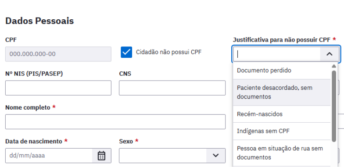Click the Dados Pessoais heading

(x=39, y=21)
